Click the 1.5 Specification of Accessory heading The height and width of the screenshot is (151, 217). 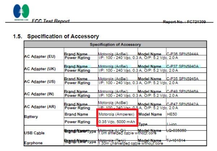[x=56, y=36]
